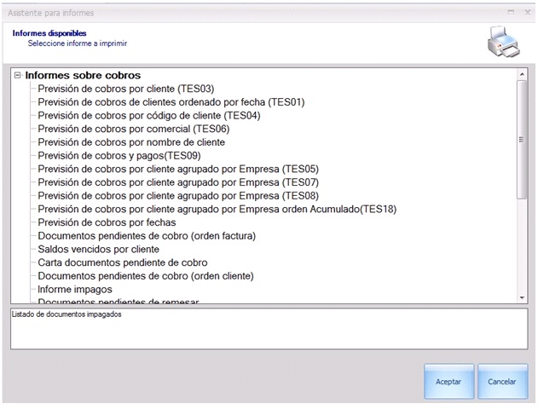Choose agrupado por Empresa orden Acumulado (TES18)
The height and width of the screenshot is (409, 538).
click(217, 209)
